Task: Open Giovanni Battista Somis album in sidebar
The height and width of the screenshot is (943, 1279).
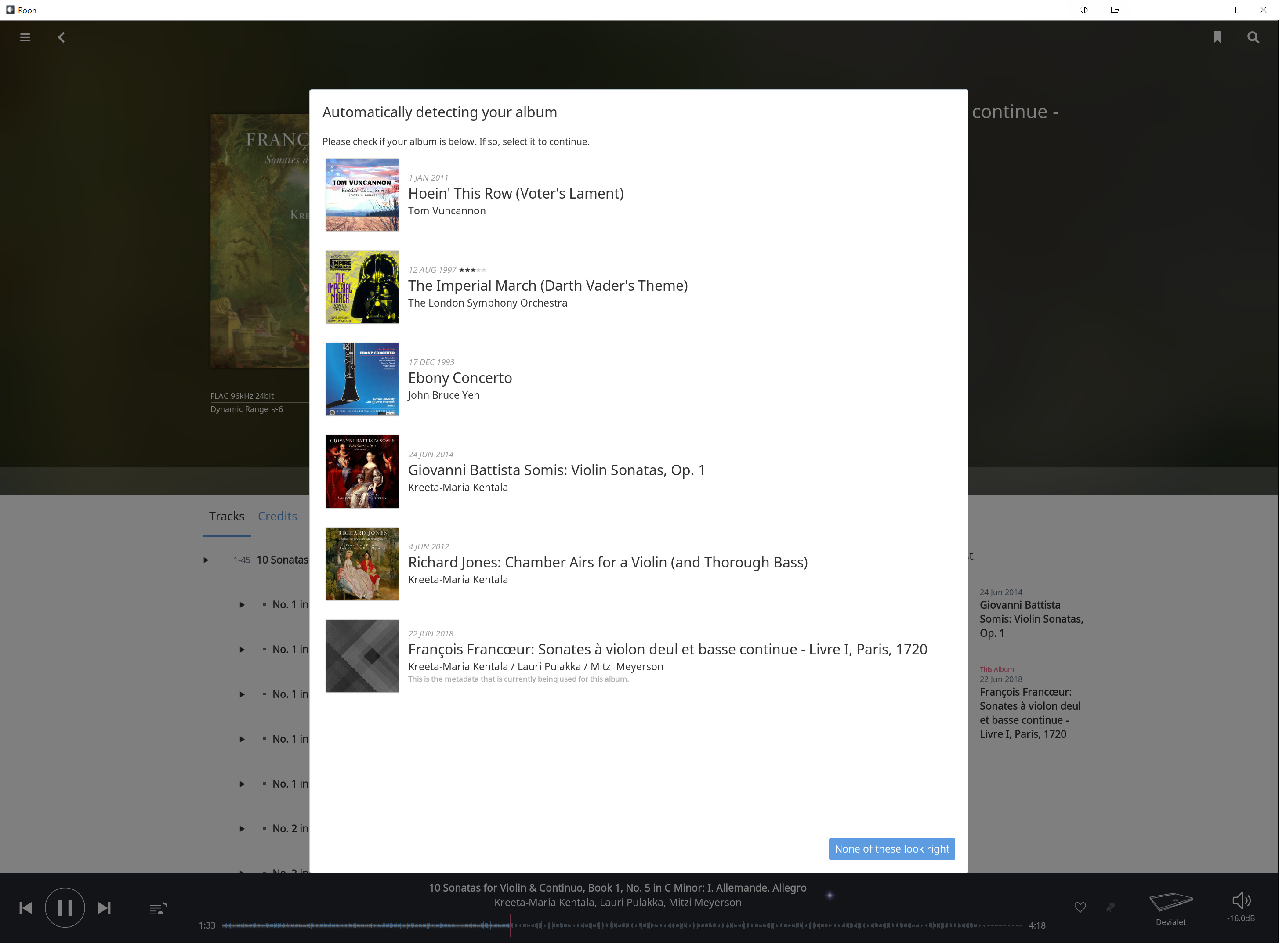Action: point(1031,614)
